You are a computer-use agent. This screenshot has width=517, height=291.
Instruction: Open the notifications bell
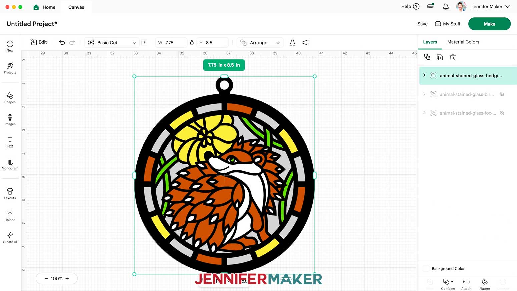pyautogui.click(x=446, y=6)
